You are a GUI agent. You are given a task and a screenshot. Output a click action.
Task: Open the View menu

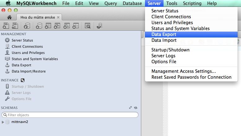coord(94,3)
